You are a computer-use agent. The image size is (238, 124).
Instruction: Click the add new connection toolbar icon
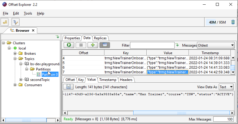pos(5,22)
